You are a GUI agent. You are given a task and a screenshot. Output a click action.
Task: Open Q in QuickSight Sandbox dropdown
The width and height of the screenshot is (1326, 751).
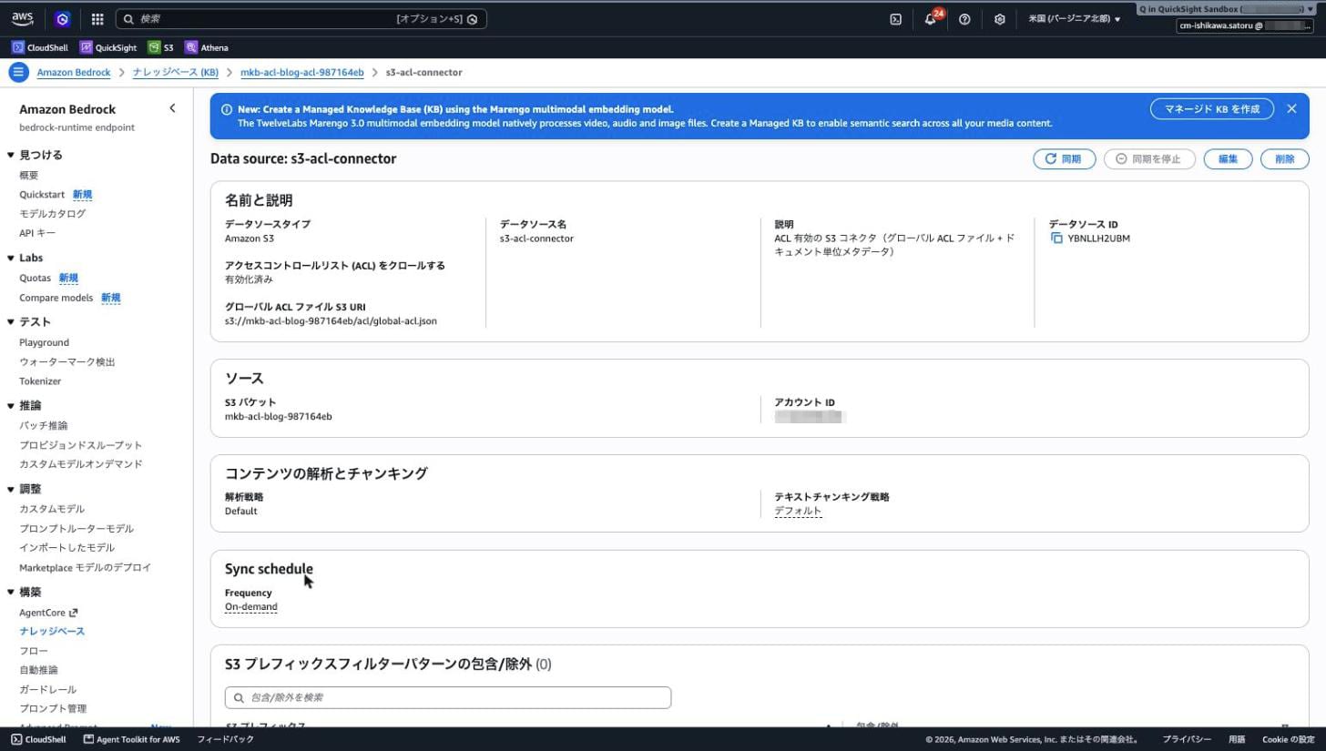coord(1228,8)
